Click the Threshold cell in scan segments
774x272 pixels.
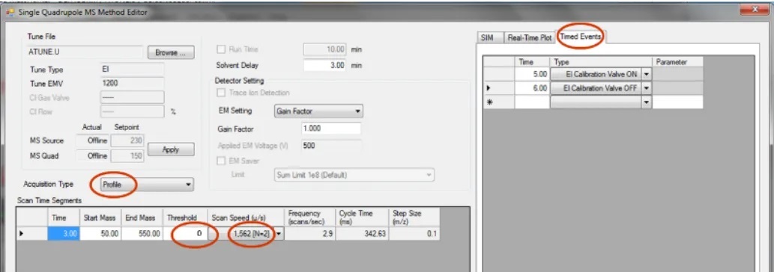tap(184, 234)
